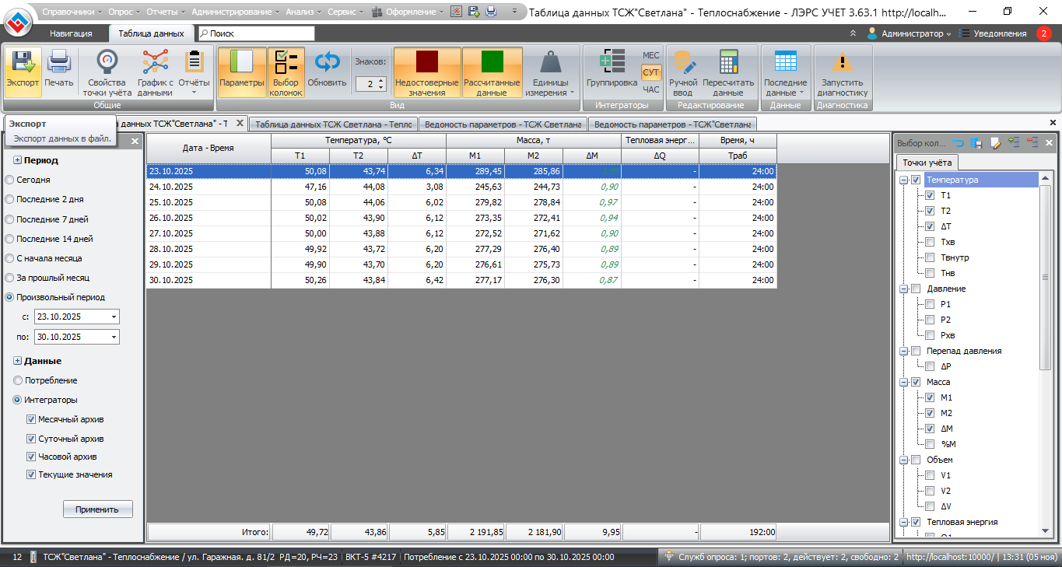Collapse the Температура tree node
This screenshot has width=1062, height=567.
tap(903, 180)
